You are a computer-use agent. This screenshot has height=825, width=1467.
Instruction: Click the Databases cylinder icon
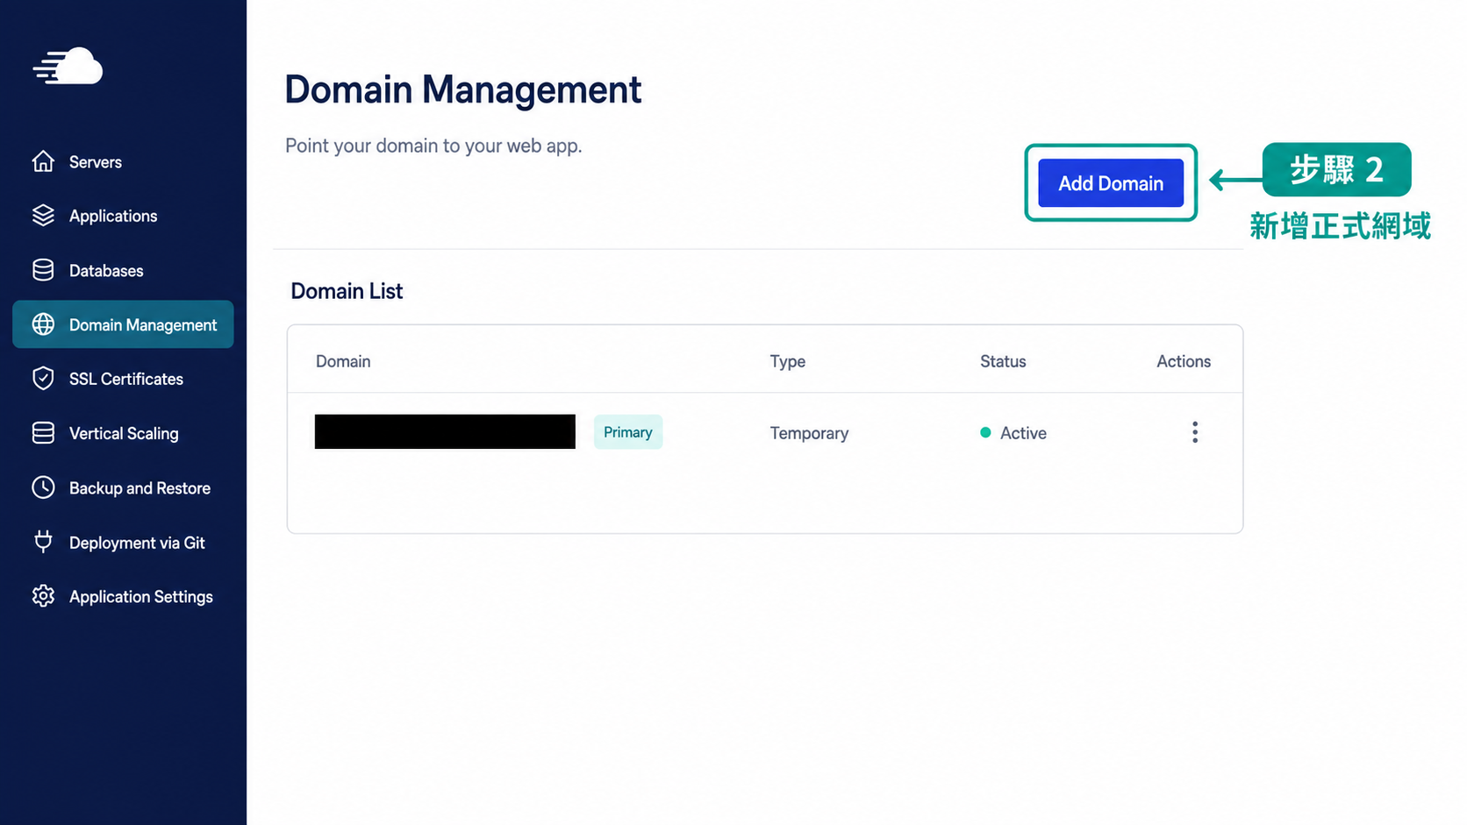coord(43,270)
